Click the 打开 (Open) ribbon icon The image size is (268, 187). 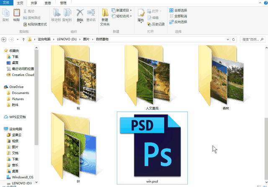coord(149,11)
